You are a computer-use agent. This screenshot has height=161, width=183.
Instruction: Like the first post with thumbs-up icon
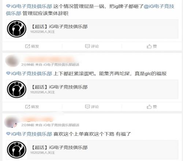pyautogui.click(x=149, y=46)
